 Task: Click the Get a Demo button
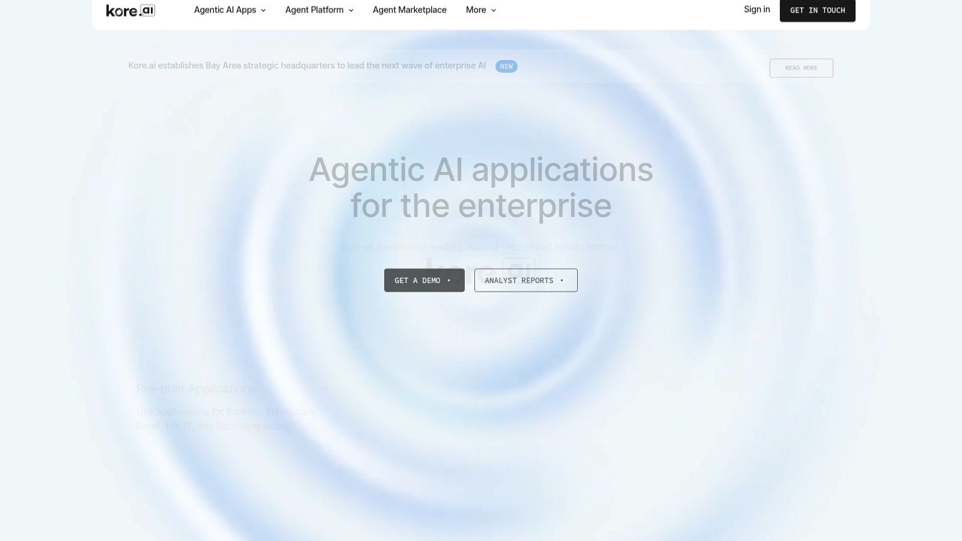[424, 280]
